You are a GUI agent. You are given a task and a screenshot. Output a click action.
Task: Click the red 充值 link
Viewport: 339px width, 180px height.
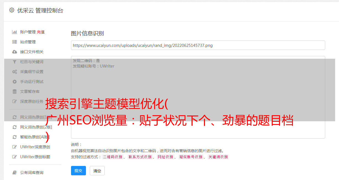41,32
